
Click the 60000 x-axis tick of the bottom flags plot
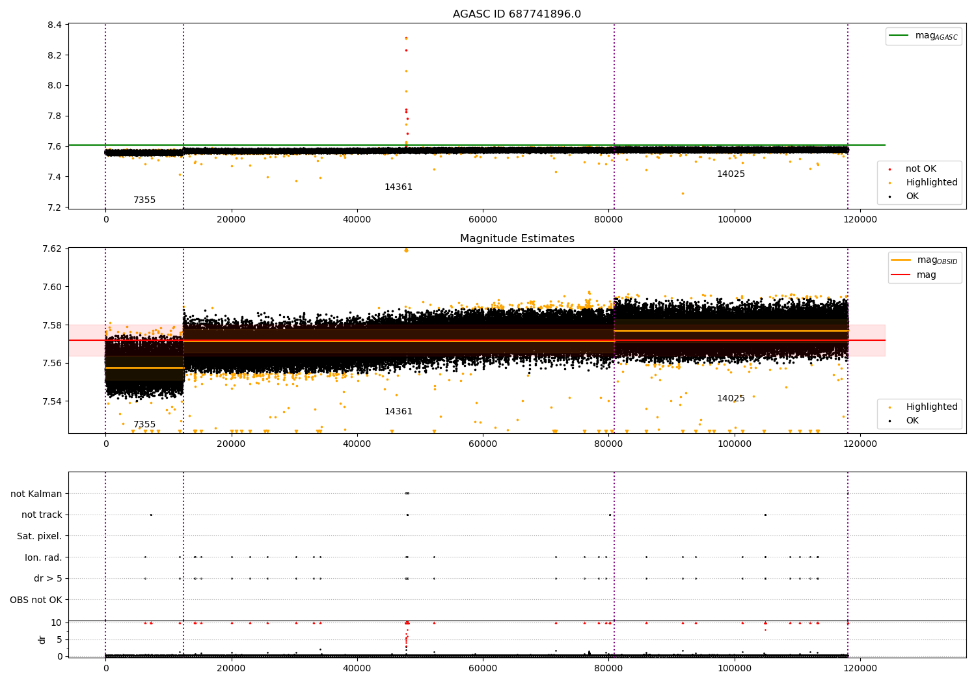(x=483, y=668)
